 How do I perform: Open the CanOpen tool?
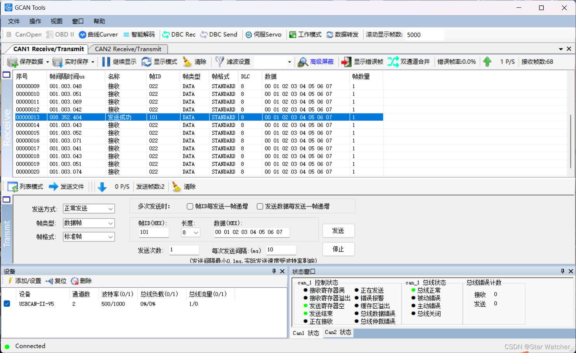[x=24, y=35]
